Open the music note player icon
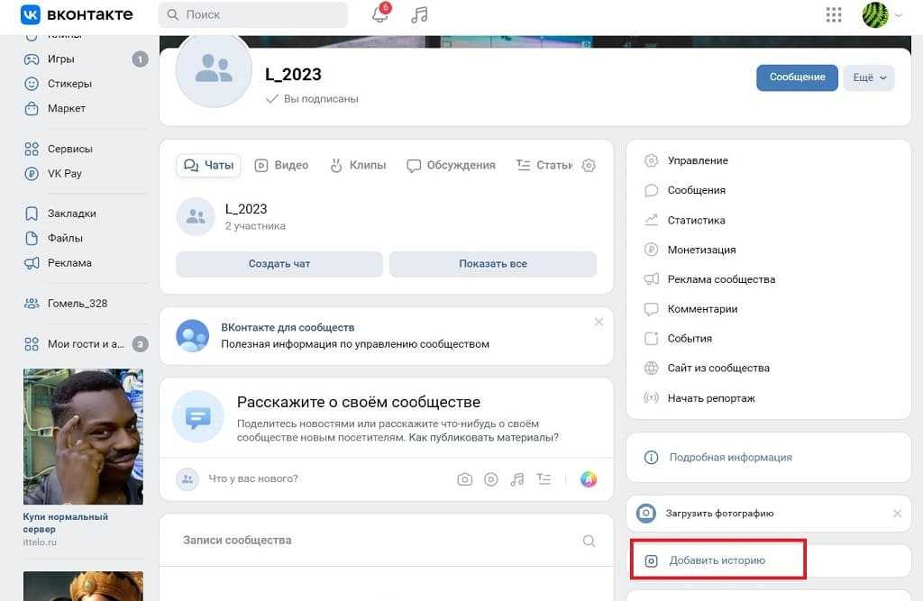 click(419, 14)
